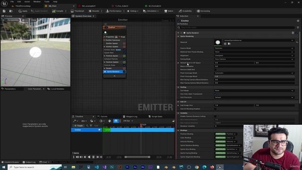Open the Debug dropdown in toolbar

coord(133,11)
